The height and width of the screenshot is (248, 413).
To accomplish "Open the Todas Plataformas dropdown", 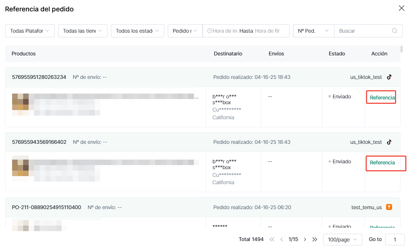I will click(30, 31).
